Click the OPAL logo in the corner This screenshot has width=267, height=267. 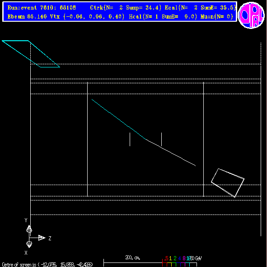click(251, 15)
